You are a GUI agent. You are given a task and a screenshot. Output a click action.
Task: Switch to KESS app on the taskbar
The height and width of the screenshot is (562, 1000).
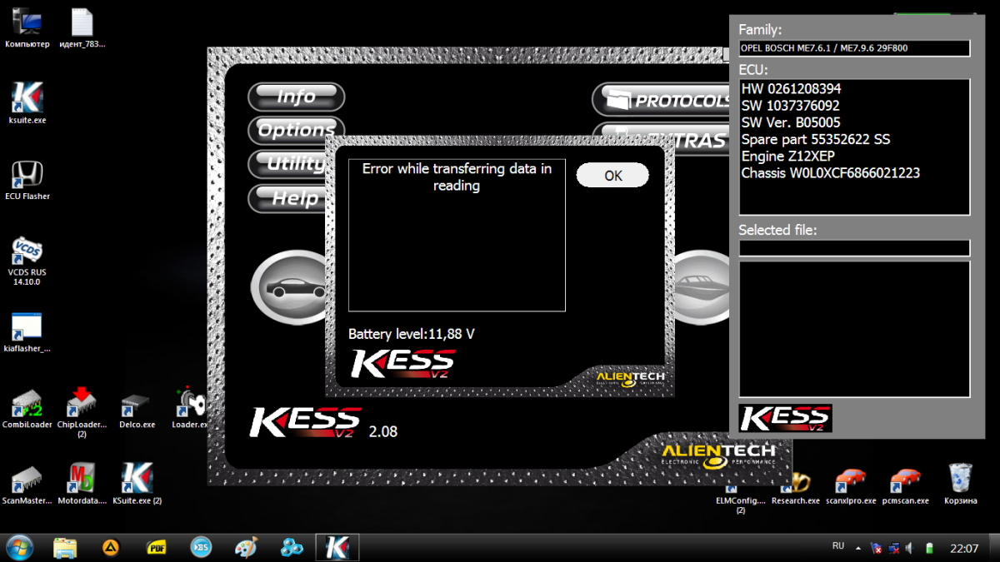pyautogui.click(x=337, y=547)
